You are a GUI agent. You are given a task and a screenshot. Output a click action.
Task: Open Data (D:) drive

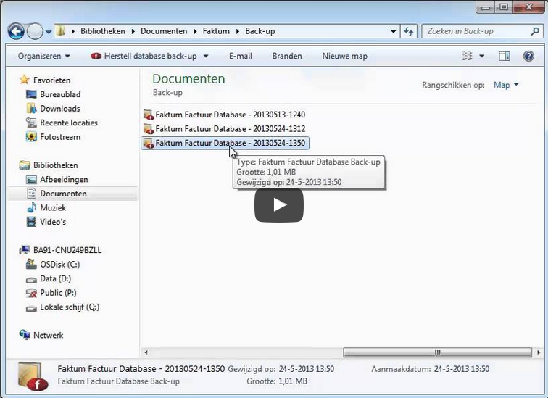pos(56,278)
